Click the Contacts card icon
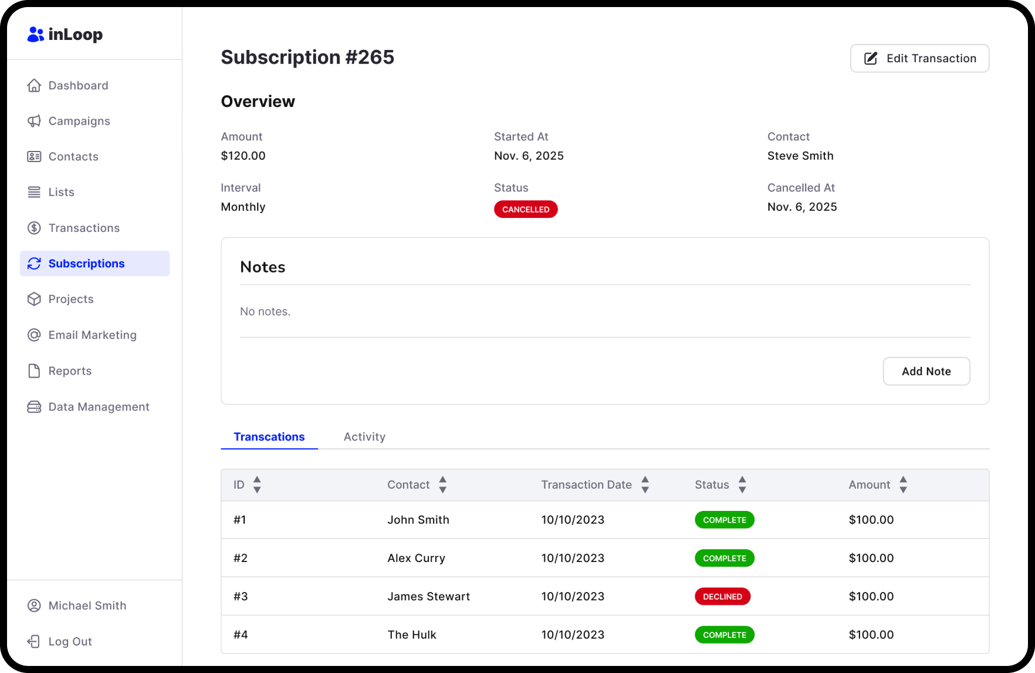The height and width of the screenshot is (673, 1035). [x=34, y=156]
